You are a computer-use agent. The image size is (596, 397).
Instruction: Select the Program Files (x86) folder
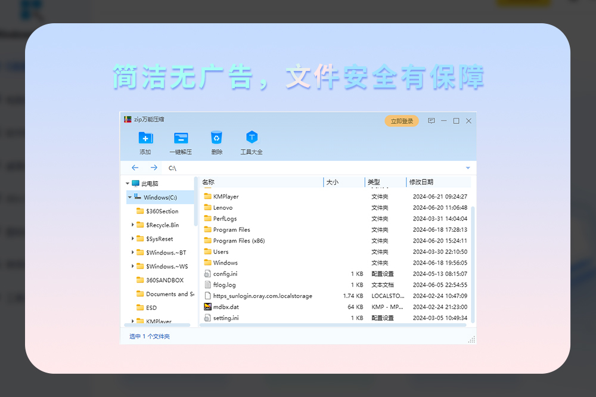[238, 241]
